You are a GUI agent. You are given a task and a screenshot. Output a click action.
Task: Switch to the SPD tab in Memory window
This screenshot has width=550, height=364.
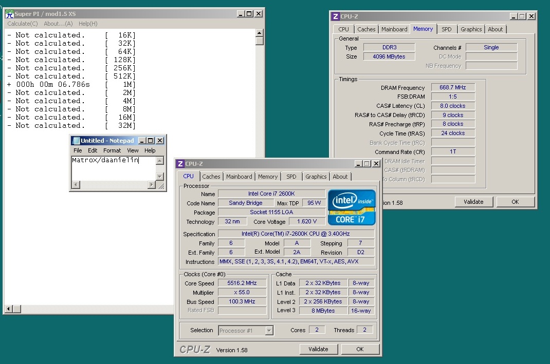(447, 29)
